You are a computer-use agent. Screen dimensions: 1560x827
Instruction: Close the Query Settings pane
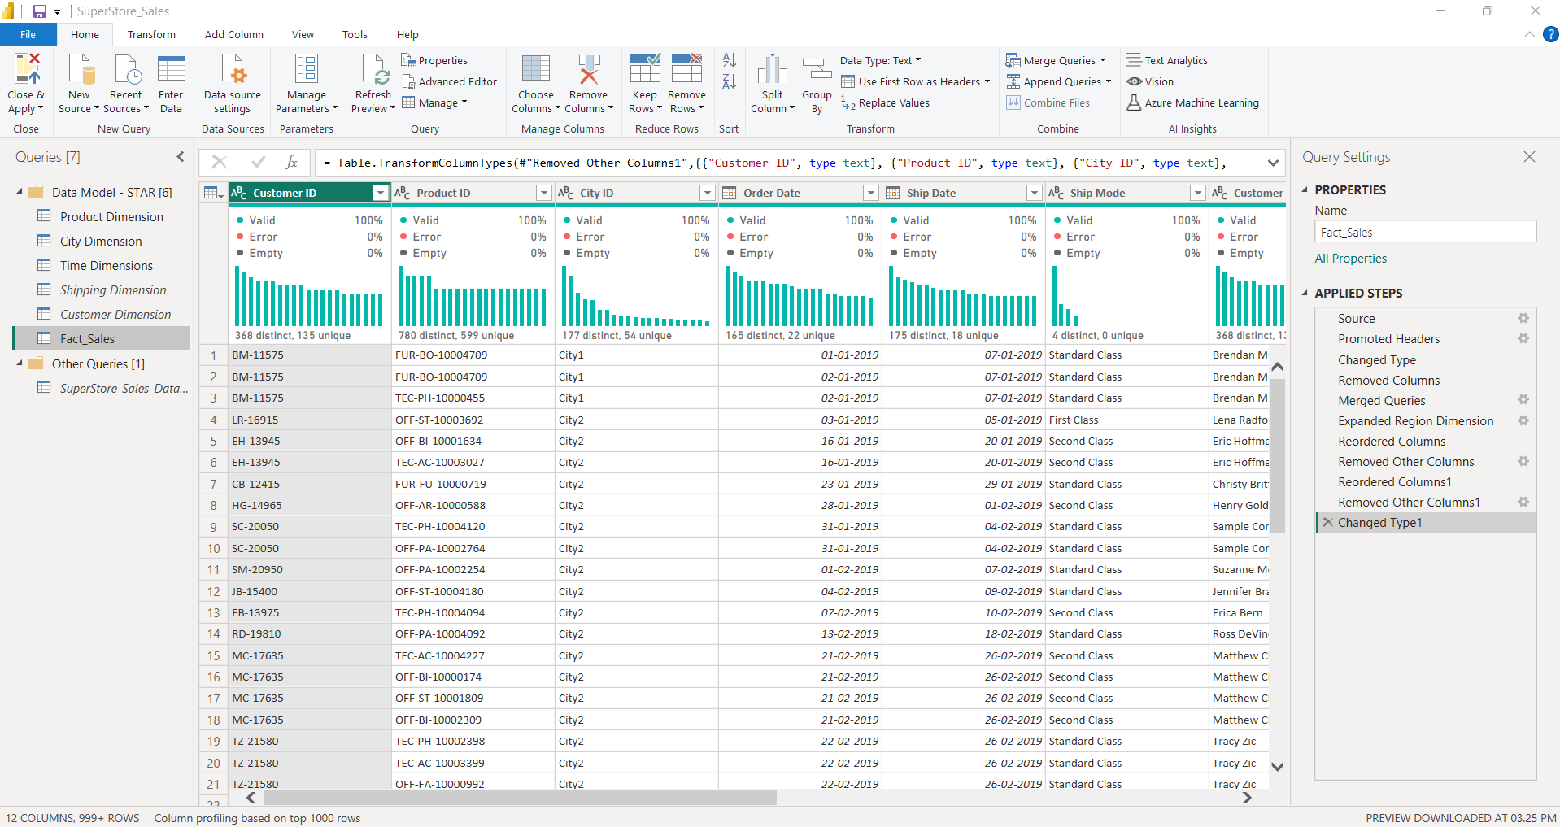point(1529,157)
